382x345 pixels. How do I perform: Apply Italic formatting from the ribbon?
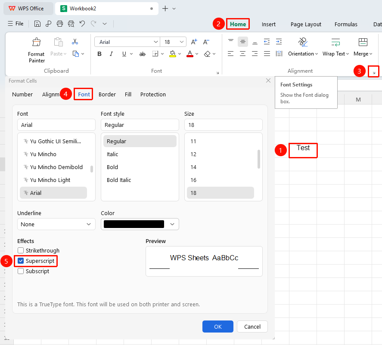111,54
